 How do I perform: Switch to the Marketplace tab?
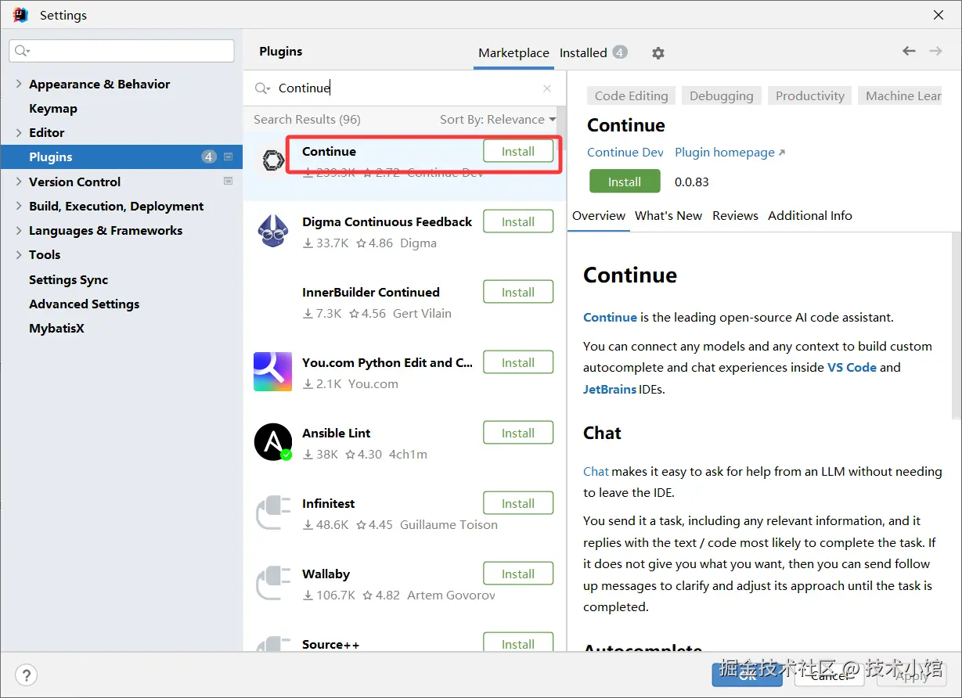[x=513, y=52]
